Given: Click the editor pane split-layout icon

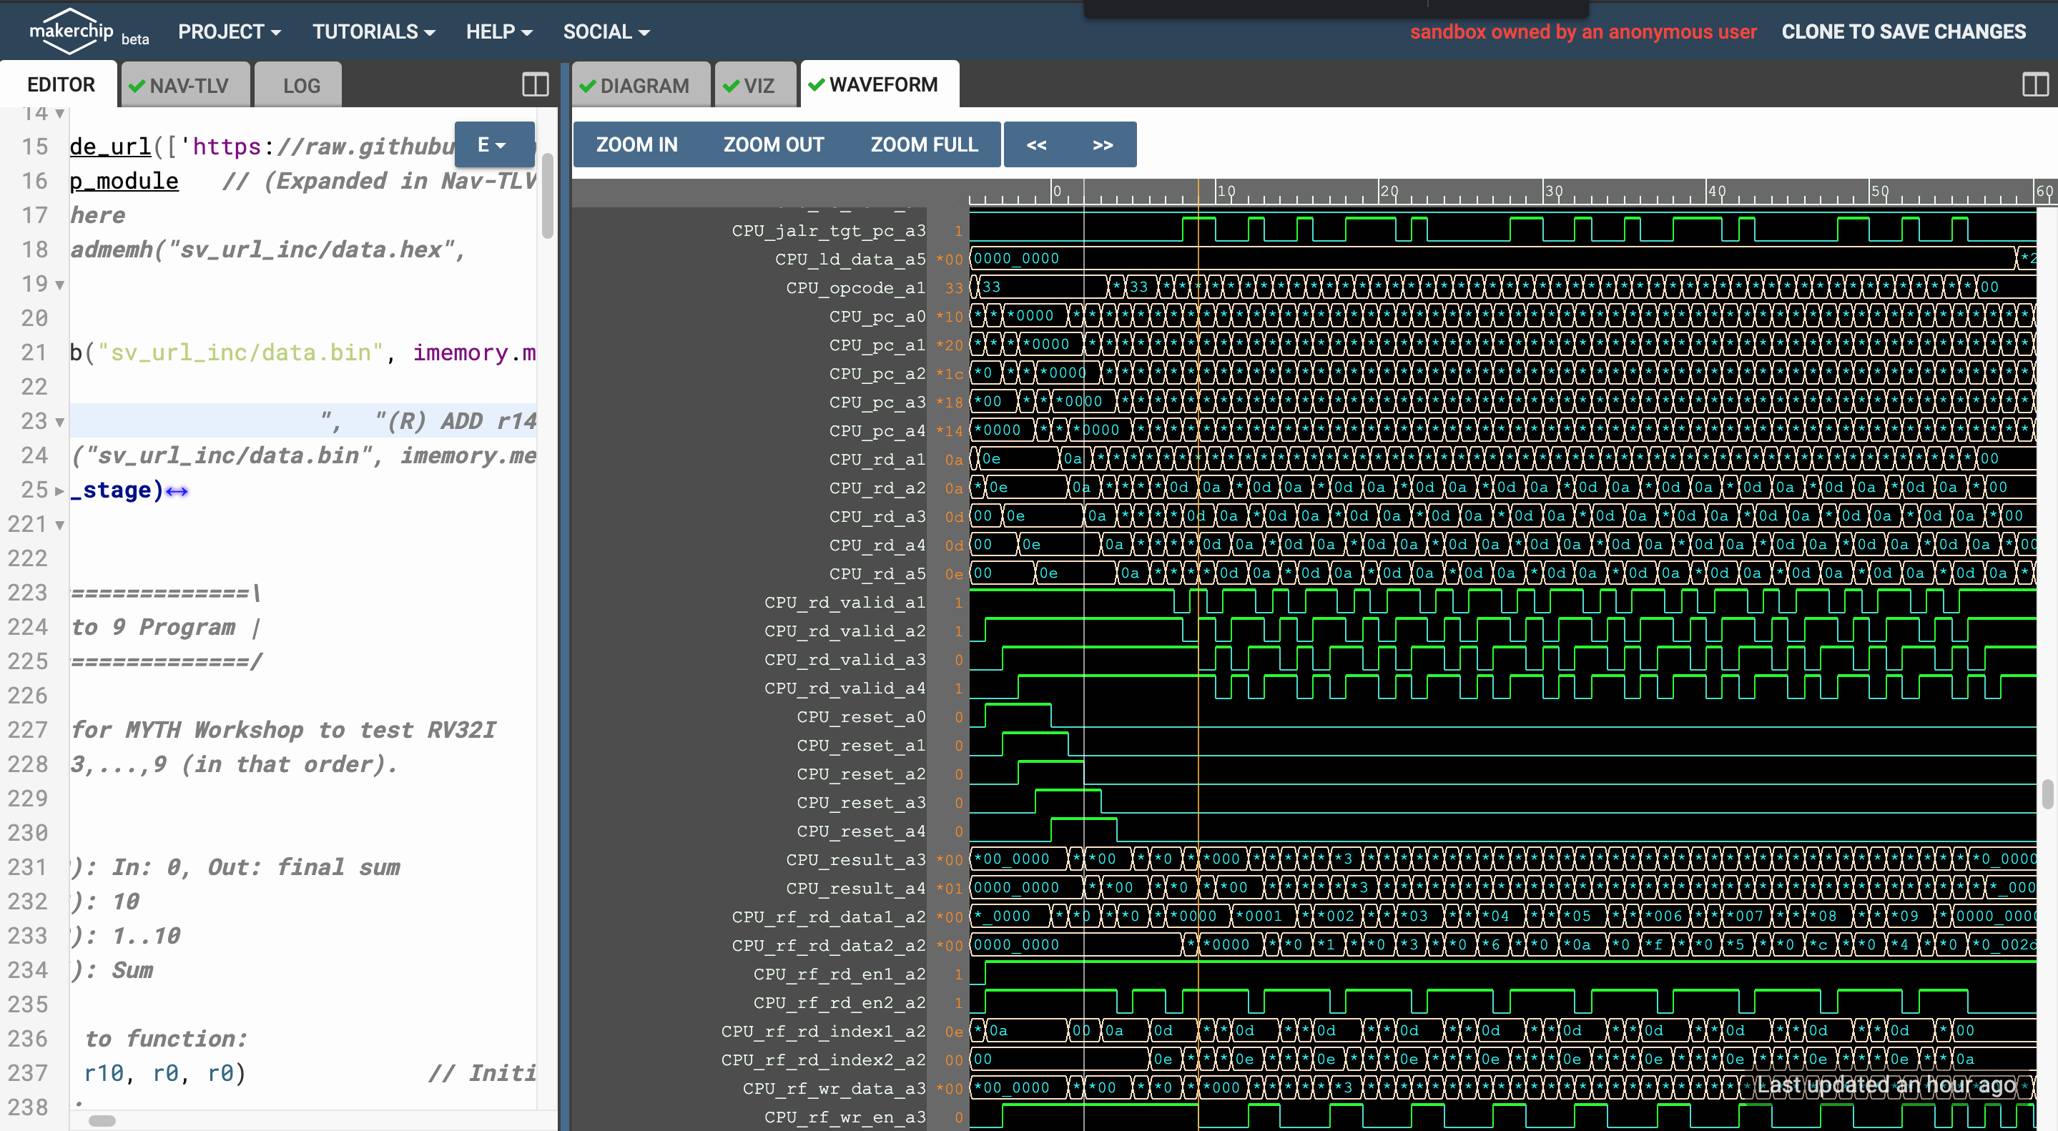Looking at the screenshot, I should (534, 84).
